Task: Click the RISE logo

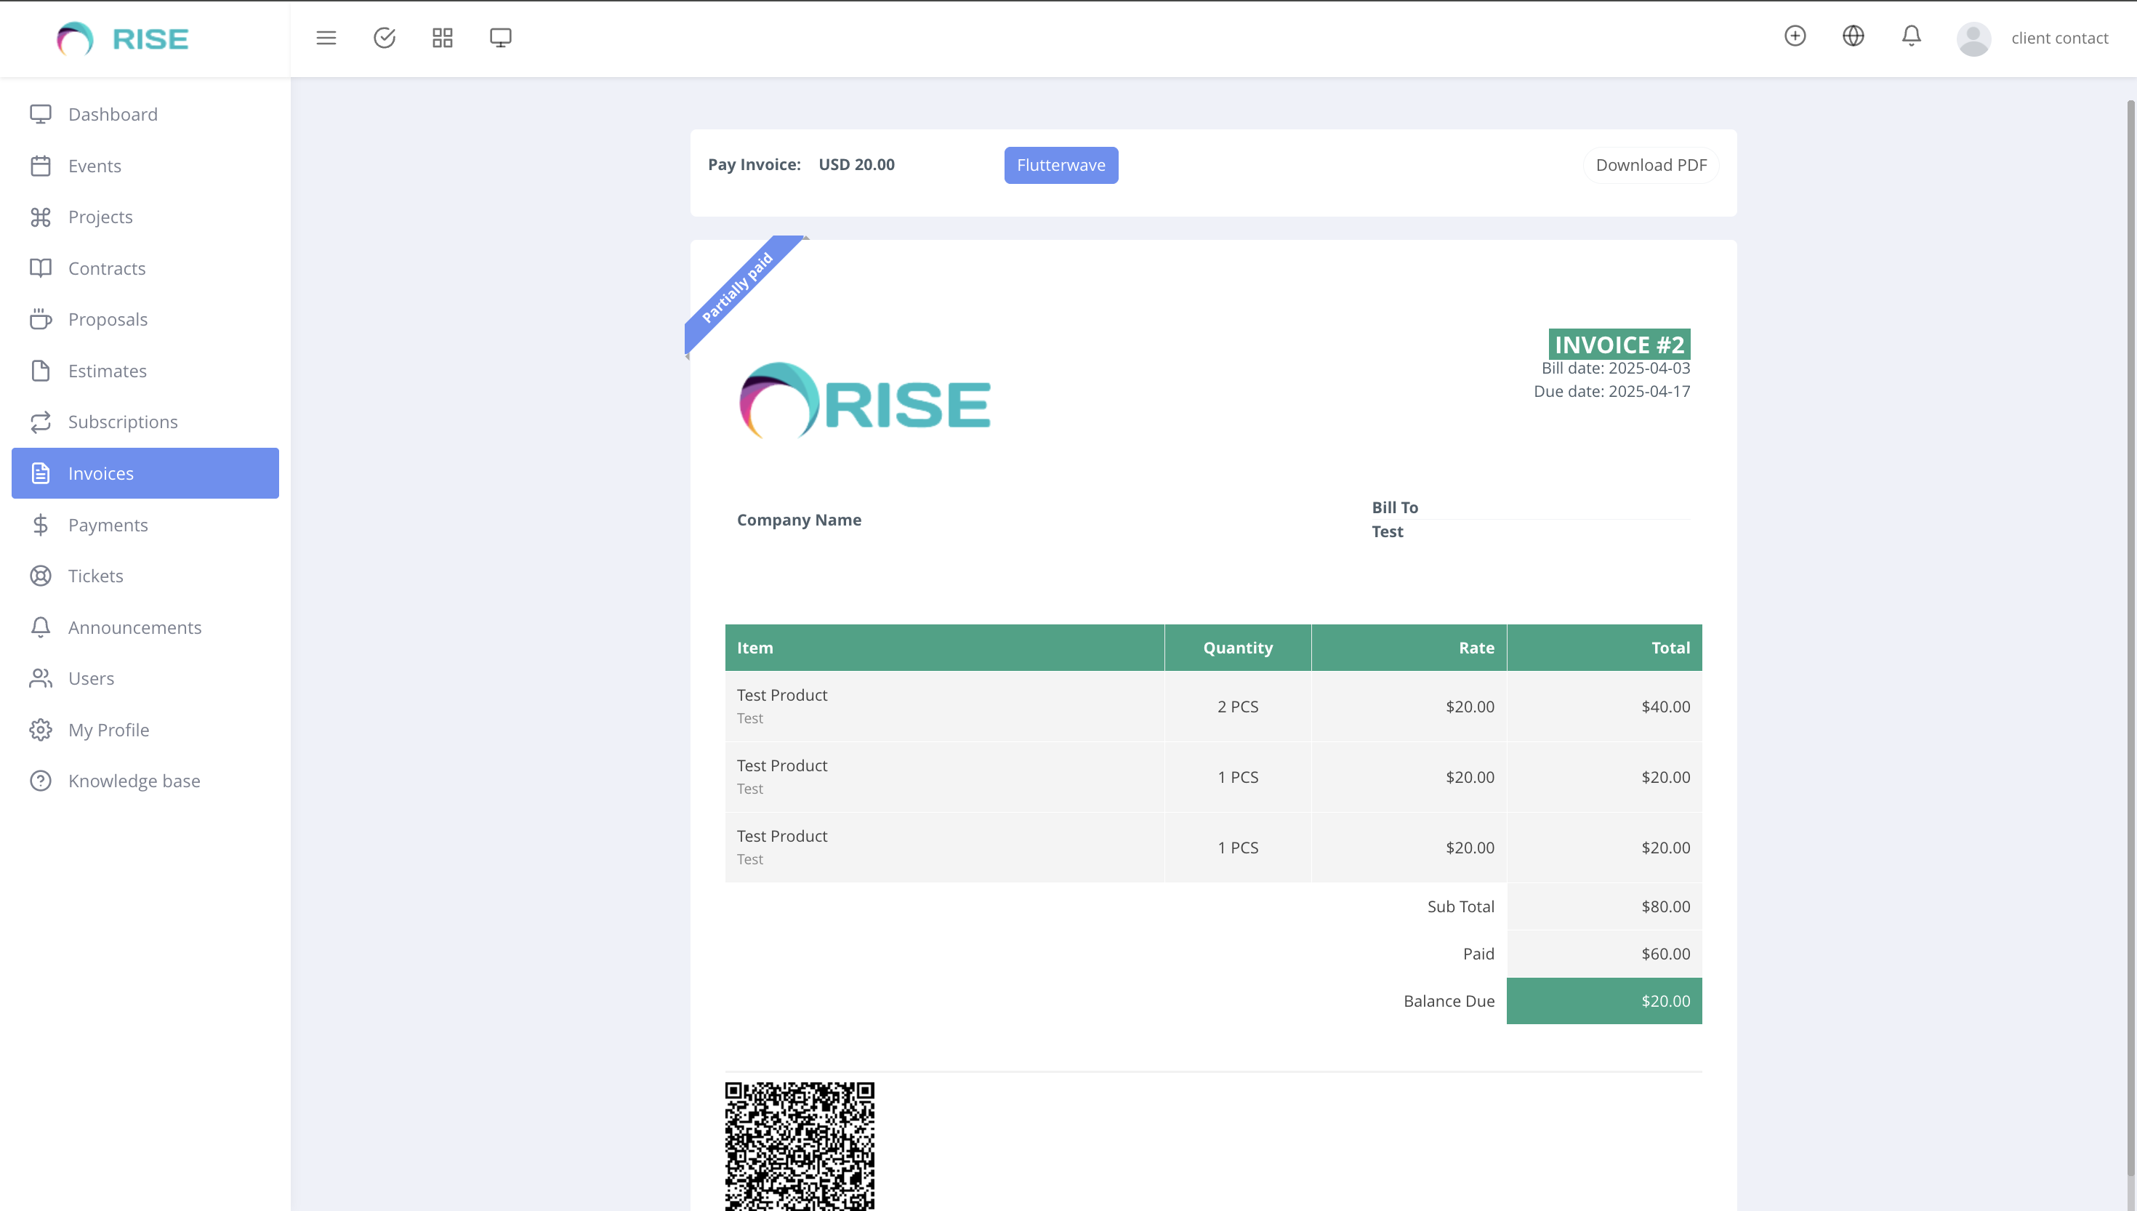Action: [121, 39]
